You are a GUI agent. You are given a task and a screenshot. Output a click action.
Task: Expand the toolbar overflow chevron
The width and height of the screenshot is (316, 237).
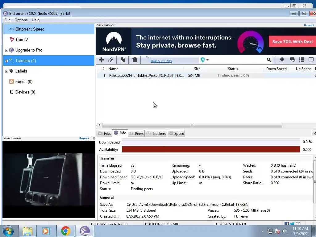click(147, 57)
